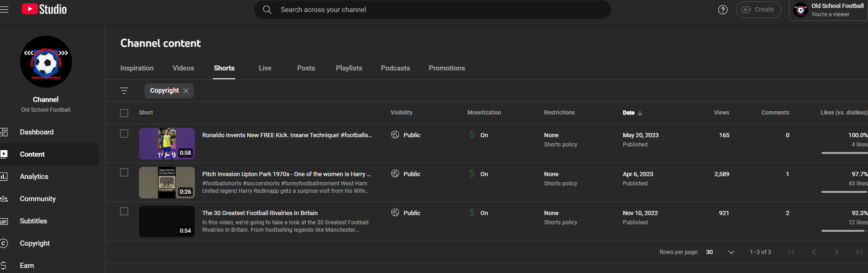Select the Ronaldo FREE Kick short checkbox
868x273 pixels.
click(x=124, y=133)
